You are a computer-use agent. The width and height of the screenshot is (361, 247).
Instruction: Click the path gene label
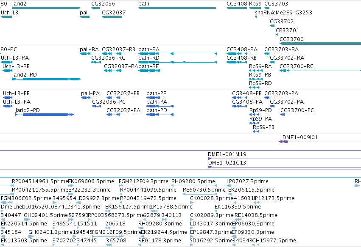pos(144,4)
